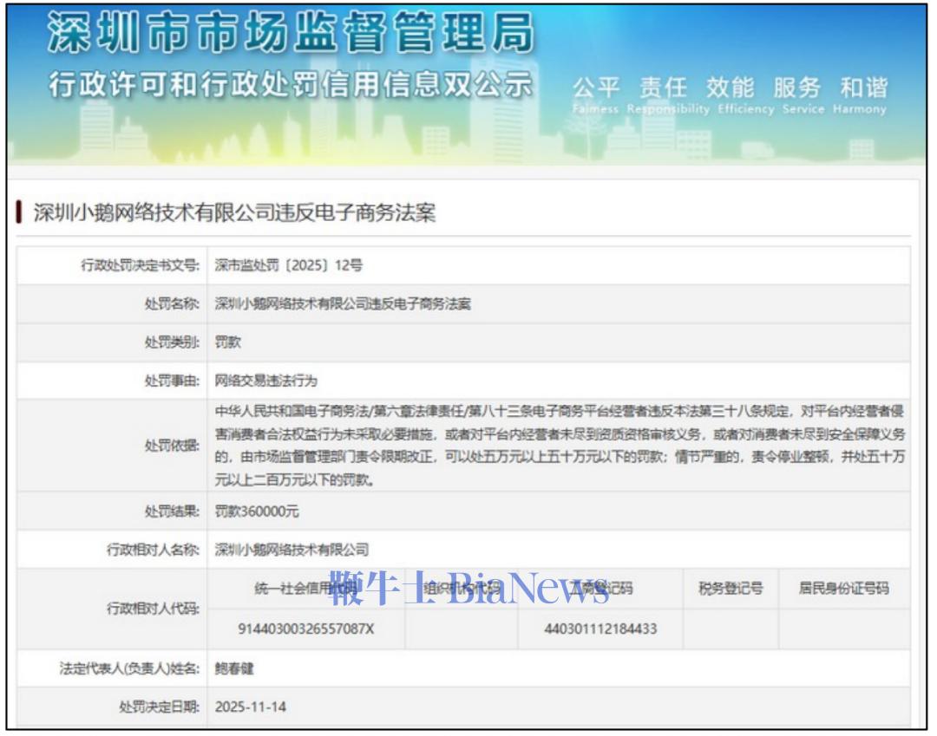Screen dimensions: 937x736
Task: Click the 网络交易违法行为 value
Action: [x=266, y=381]
